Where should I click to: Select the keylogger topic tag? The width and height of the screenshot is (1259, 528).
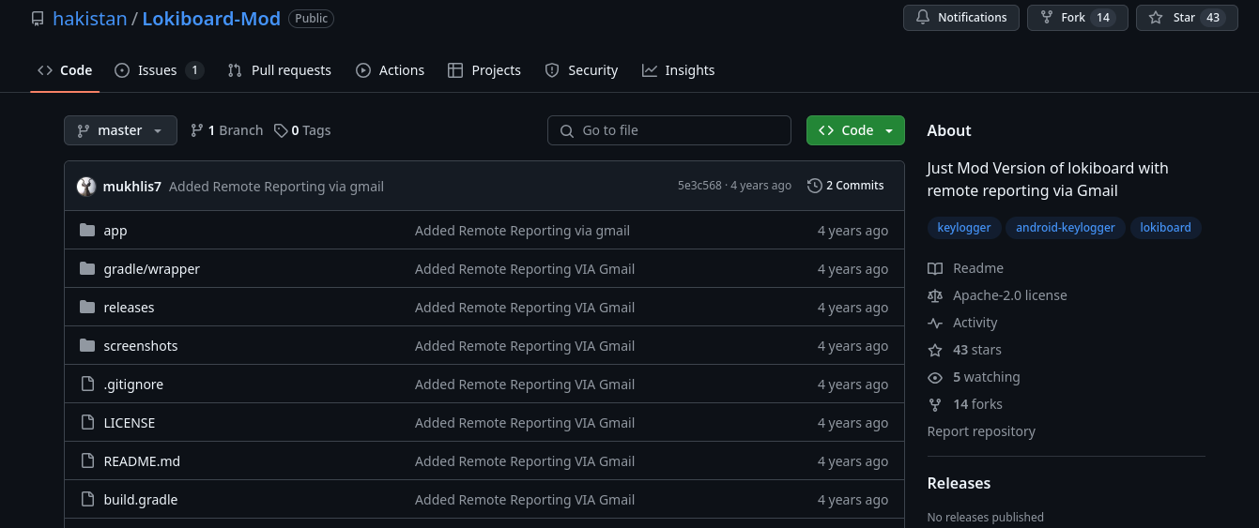(x=964, y=228)
